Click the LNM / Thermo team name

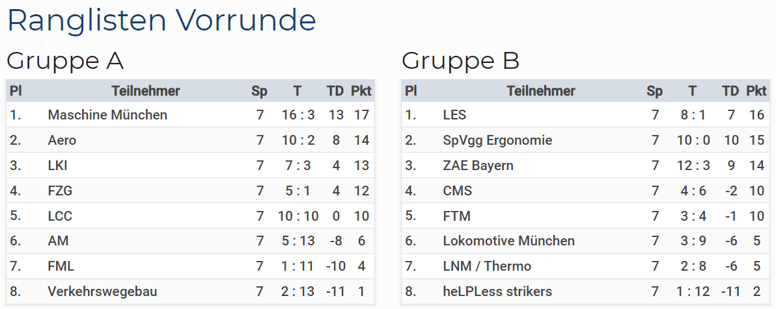pyautogui.click(x=487, y=267)
